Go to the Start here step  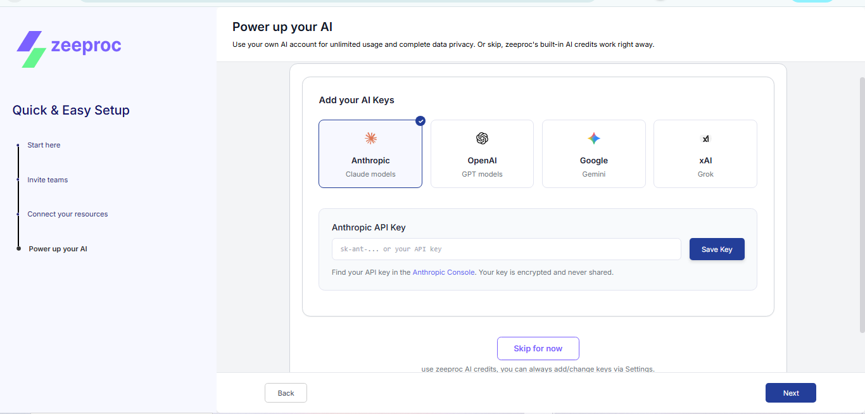(44, 145)
